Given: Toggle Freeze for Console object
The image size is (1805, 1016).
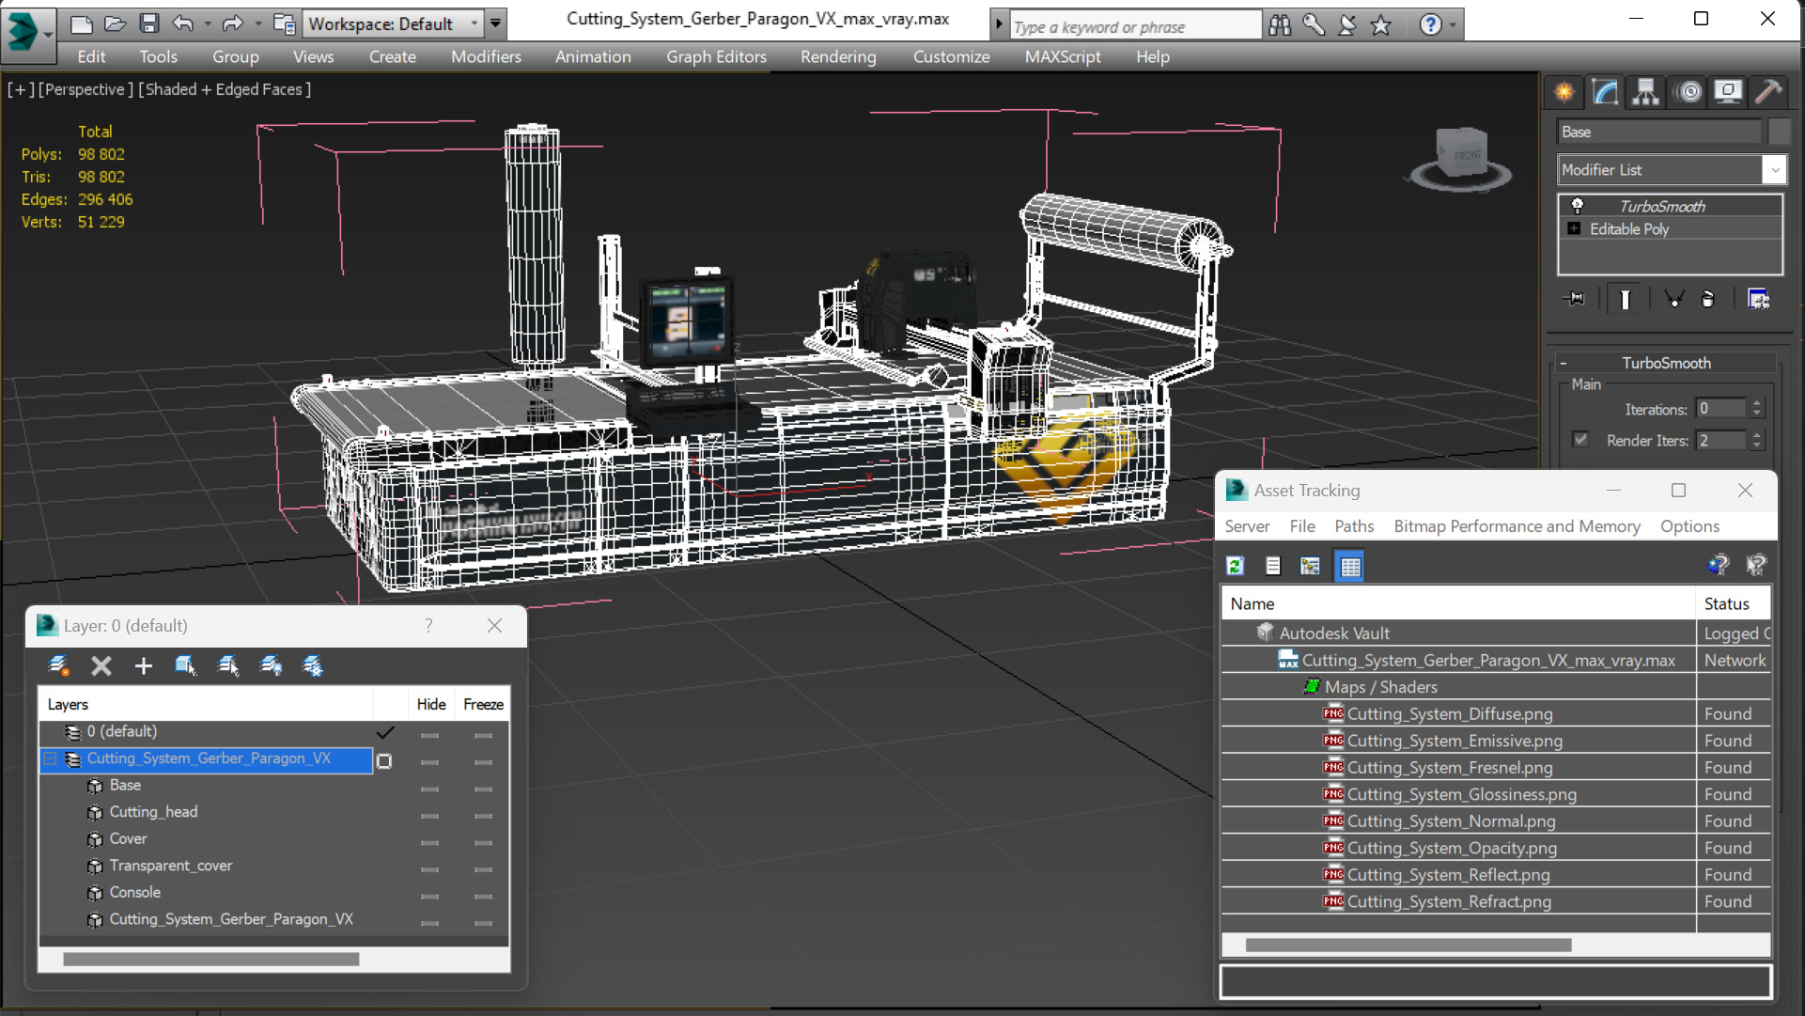Looking at the screenshot, I should [483, 896].
